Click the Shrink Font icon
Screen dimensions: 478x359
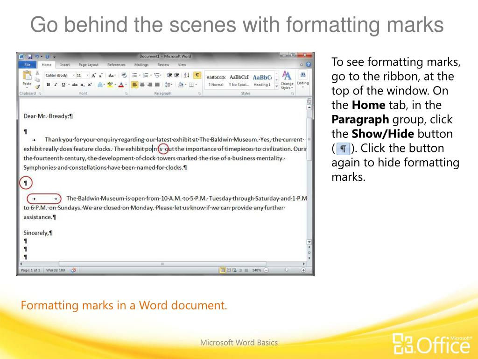[x=101, y=75]
